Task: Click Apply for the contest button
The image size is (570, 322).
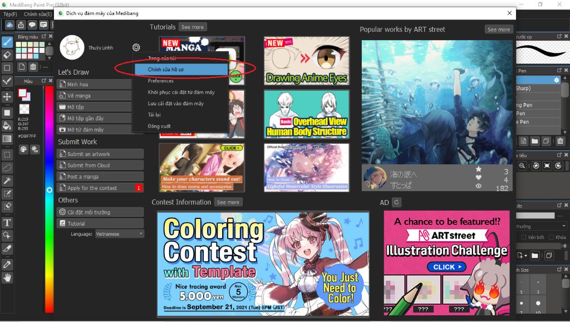Action: tap(100, 188)
